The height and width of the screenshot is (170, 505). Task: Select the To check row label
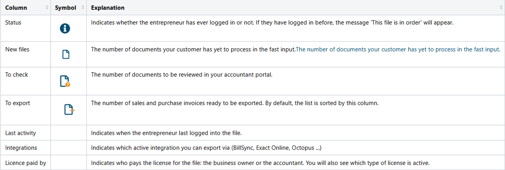[17, 75]
